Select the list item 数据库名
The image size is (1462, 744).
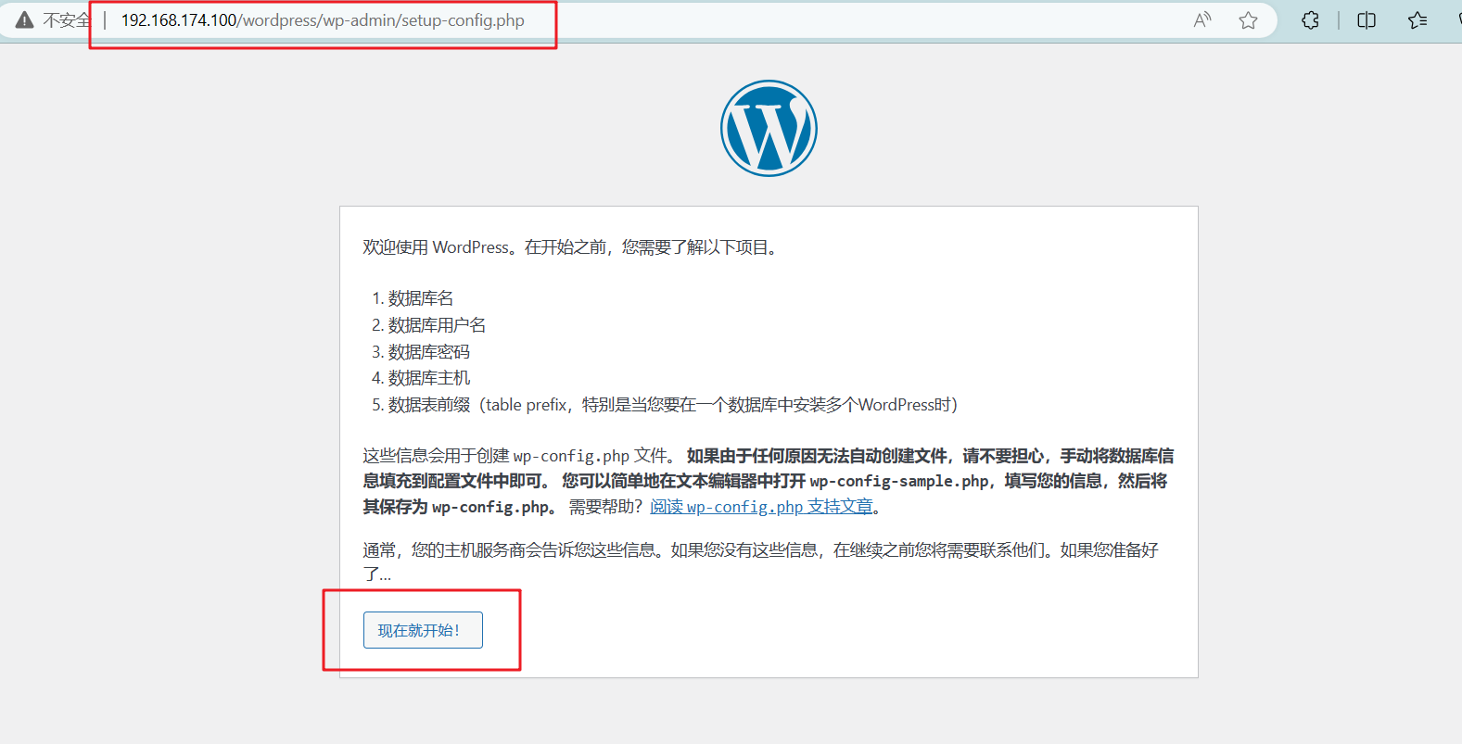[421, 298]
